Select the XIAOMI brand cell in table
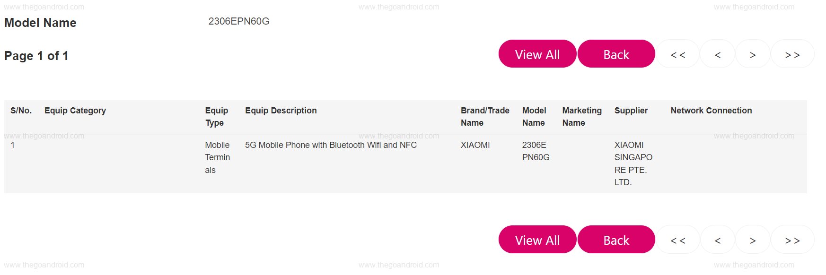The height and width of the screenshot is (275, 826). (475, 145)
